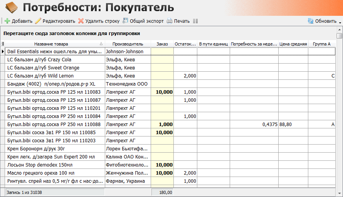Expand the toolbar overflow arrow next to Обновить
343x197 pixels.
click(x=340, y=23)
